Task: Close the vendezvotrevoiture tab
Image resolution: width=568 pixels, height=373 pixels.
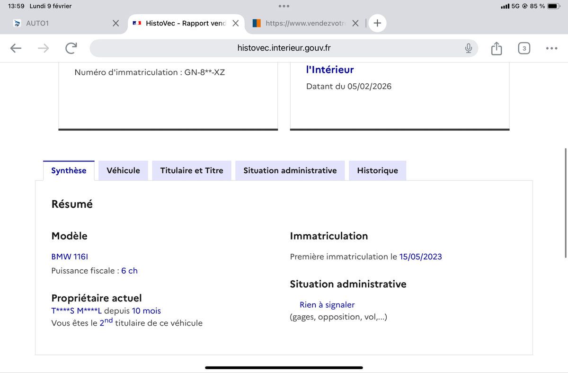Action: pos(355,23)
